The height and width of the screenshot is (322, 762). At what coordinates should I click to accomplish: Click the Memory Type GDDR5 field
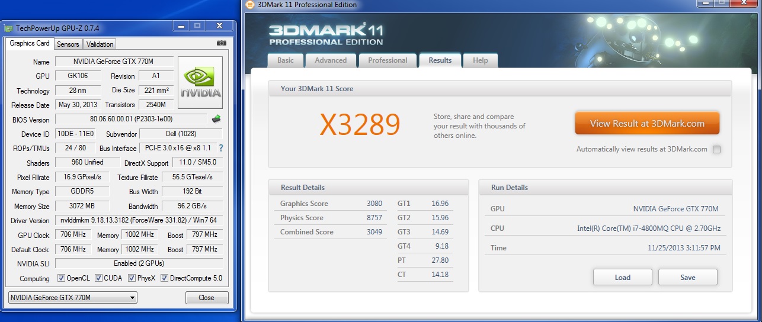pos(82,191)
